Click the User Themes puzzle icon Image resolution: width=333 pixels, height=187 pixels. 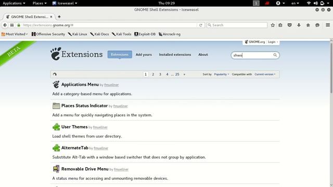[x=56, y=127]
